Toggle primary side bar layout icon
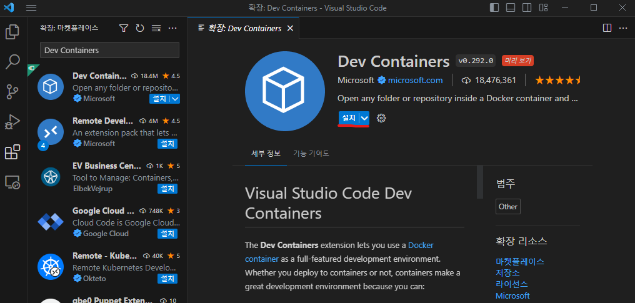 tap(494, 7)
